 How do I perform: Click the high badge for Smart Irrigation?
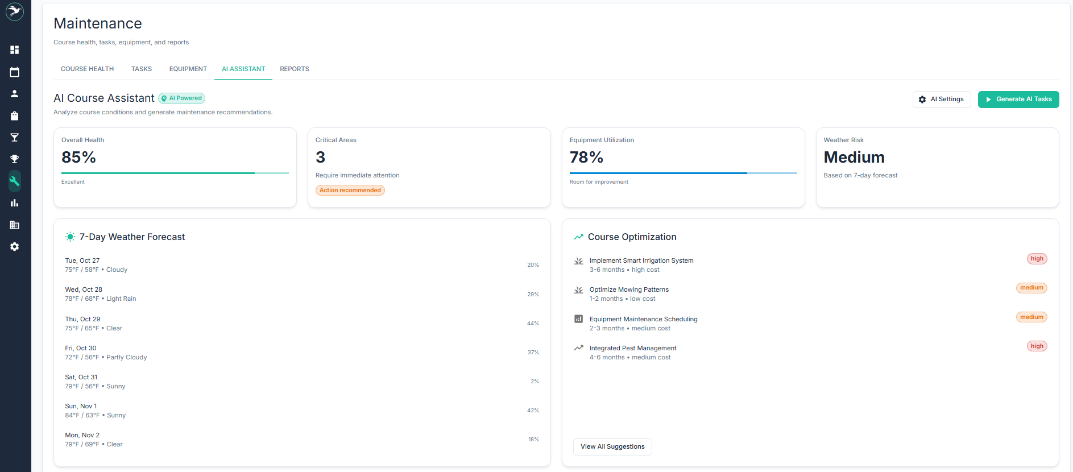1037,259
